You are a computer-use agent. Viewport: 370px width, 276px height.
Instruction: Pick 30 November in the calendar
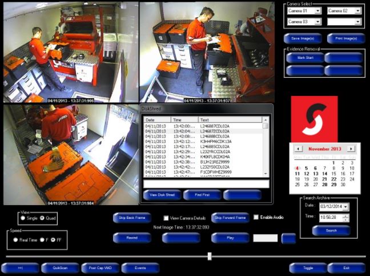[x=343, y=185]
